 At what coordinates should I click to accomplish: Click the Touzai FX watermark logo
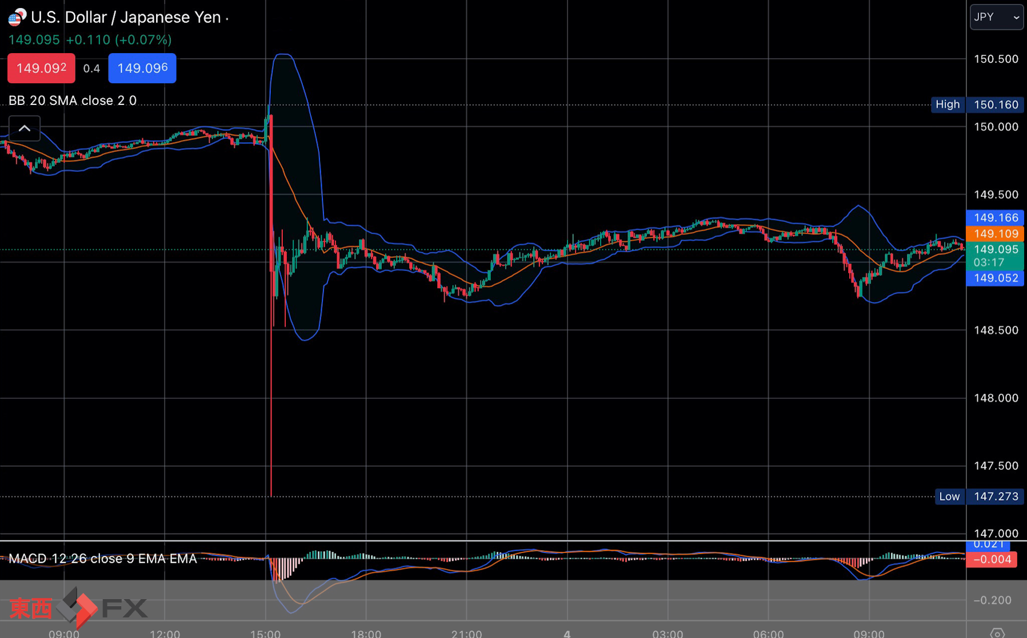coord(78,607)
